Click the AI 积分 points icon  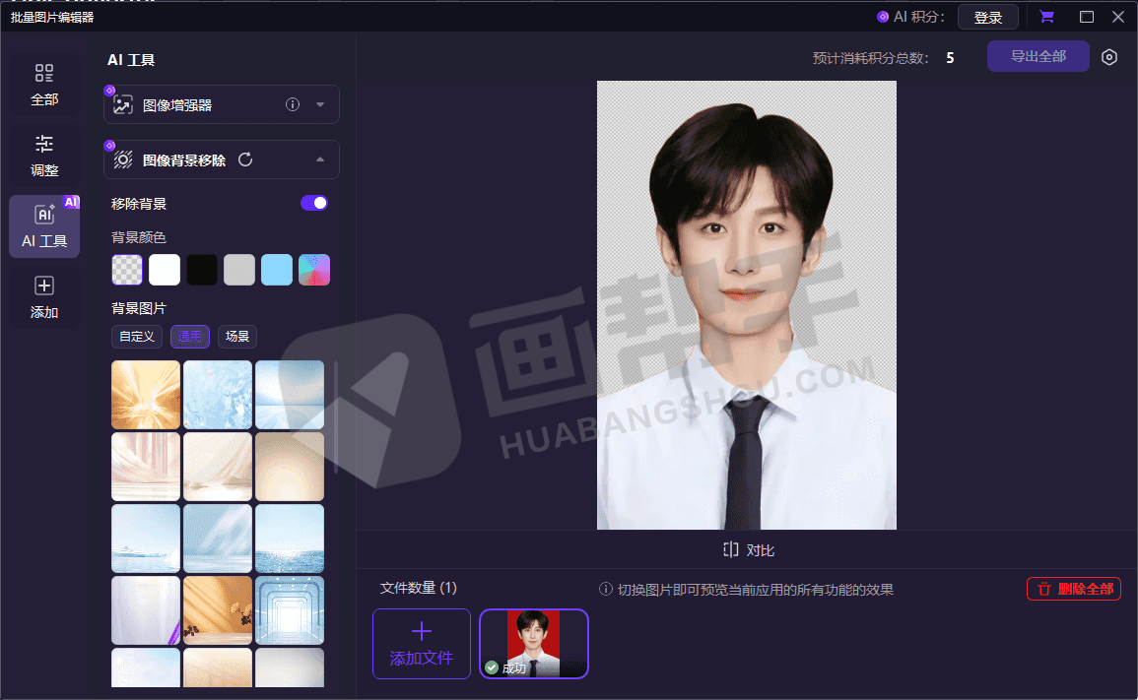click(x=883, y=17)
